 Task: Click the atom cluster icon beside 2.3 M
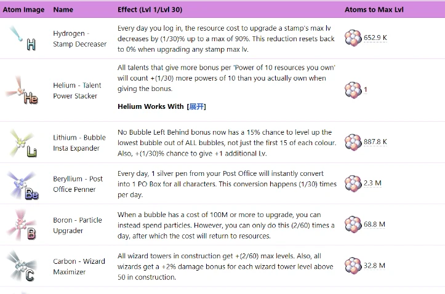click(x=353, y=183)
